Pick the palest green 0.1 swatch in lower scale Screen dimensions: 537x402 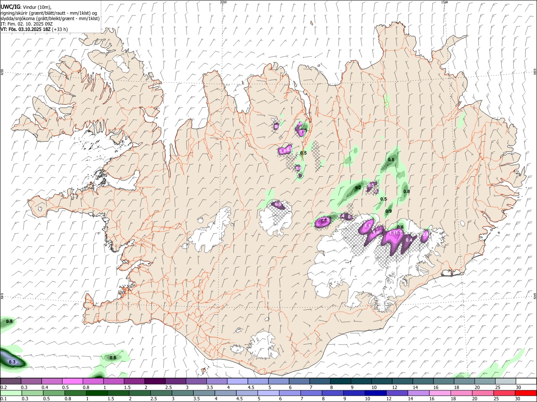pyautogui.click(x=11, y=393)
